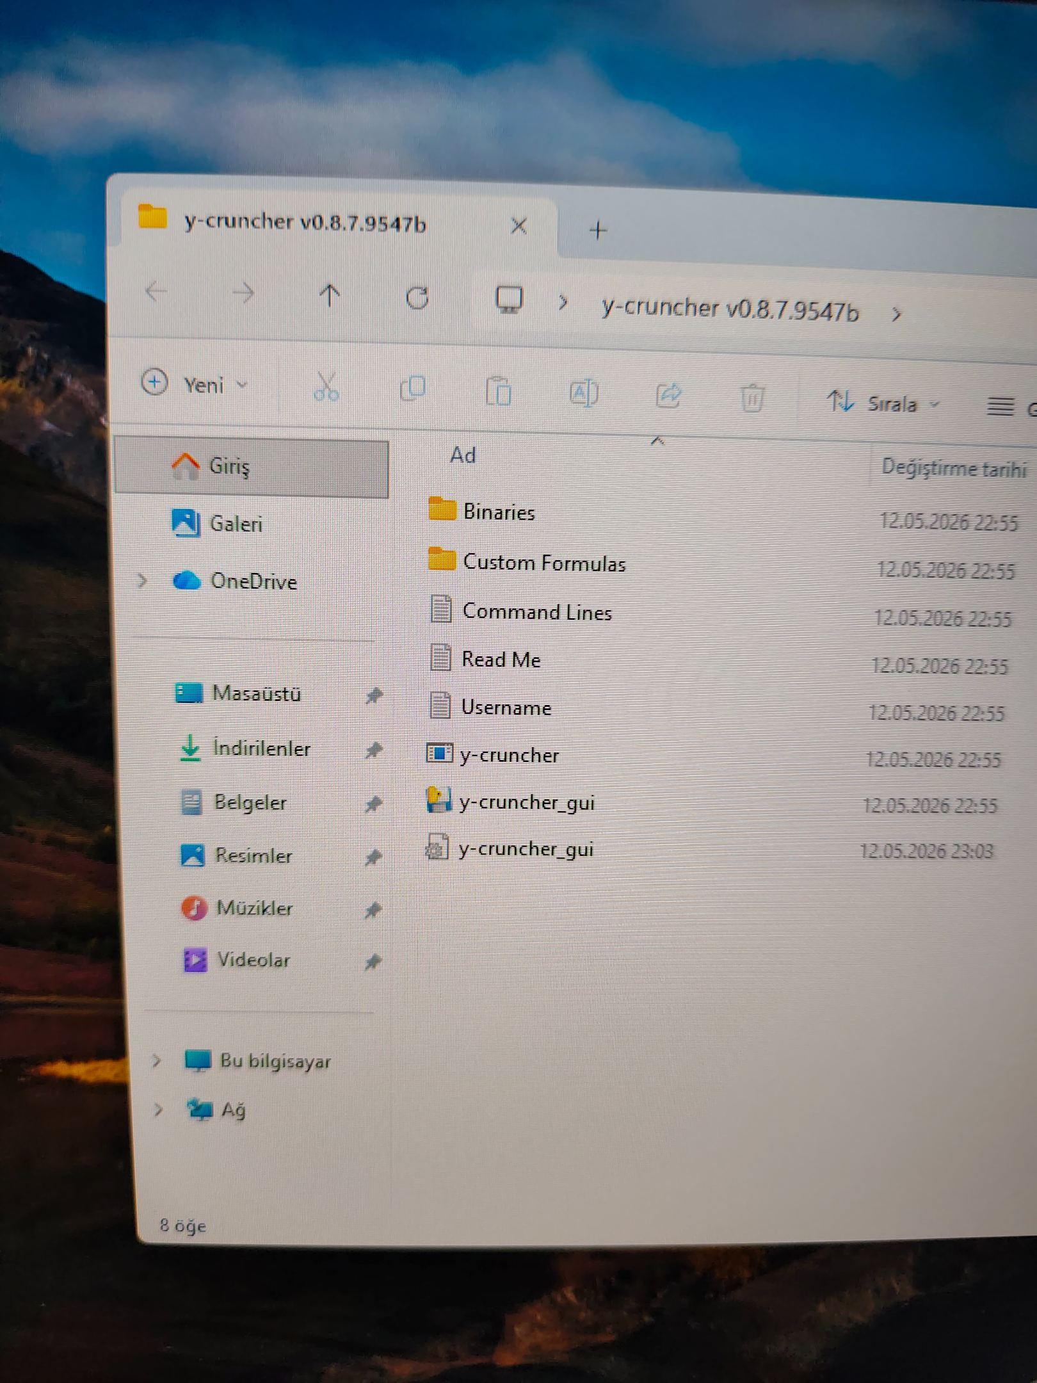Click the Rename icon in toolbar

(x=583, y=393)
